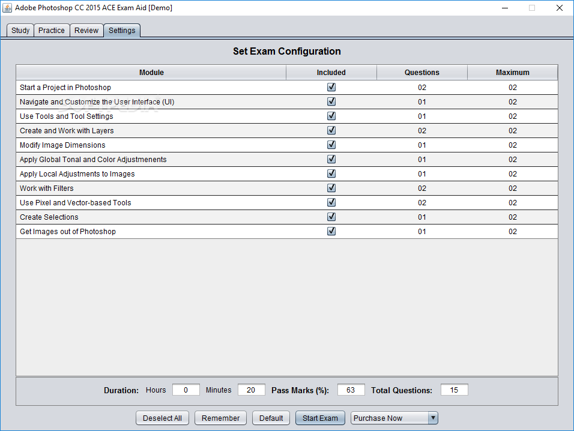Select 'Work with Filters' module name
The width and height of the screenshot is (574, 431).
point(46,188)
